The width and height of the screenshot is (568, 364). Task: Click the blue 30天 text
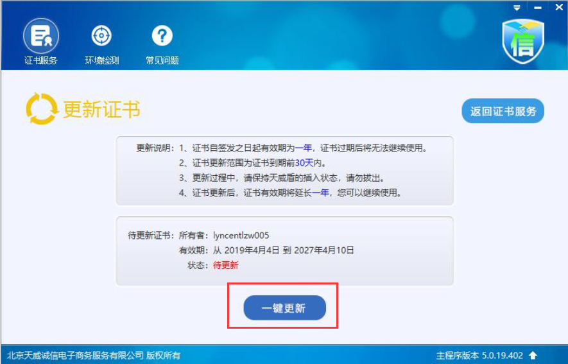304,163
